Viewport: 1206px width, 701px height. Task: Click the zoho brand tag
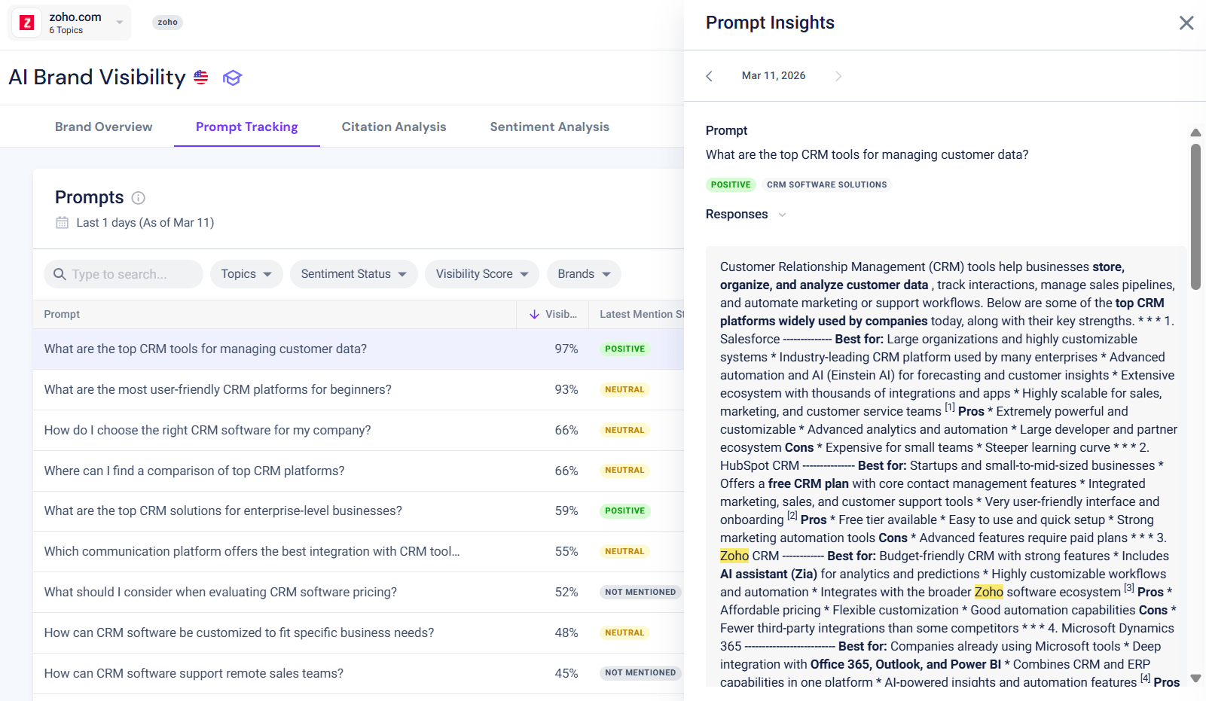167,22
